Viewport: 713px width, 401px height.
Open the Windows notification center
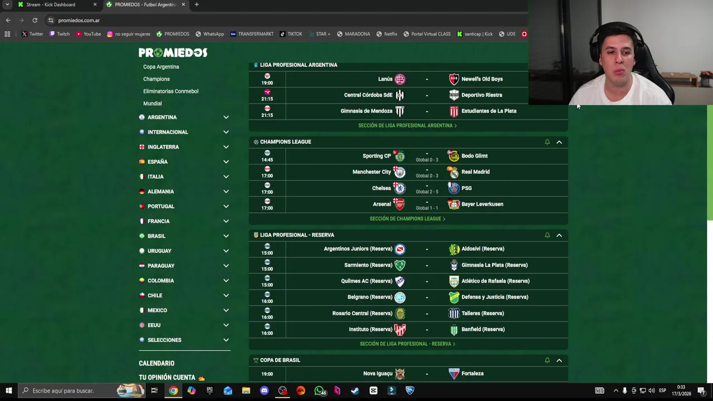click(701, 390)
